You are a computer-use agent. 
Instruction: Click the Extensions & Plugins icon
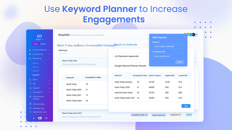tap(30, 96)
